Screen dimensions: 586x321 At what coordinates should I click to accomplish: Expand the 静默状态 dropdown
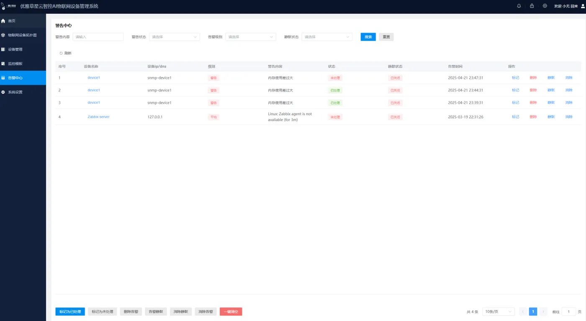coord(327,37)
